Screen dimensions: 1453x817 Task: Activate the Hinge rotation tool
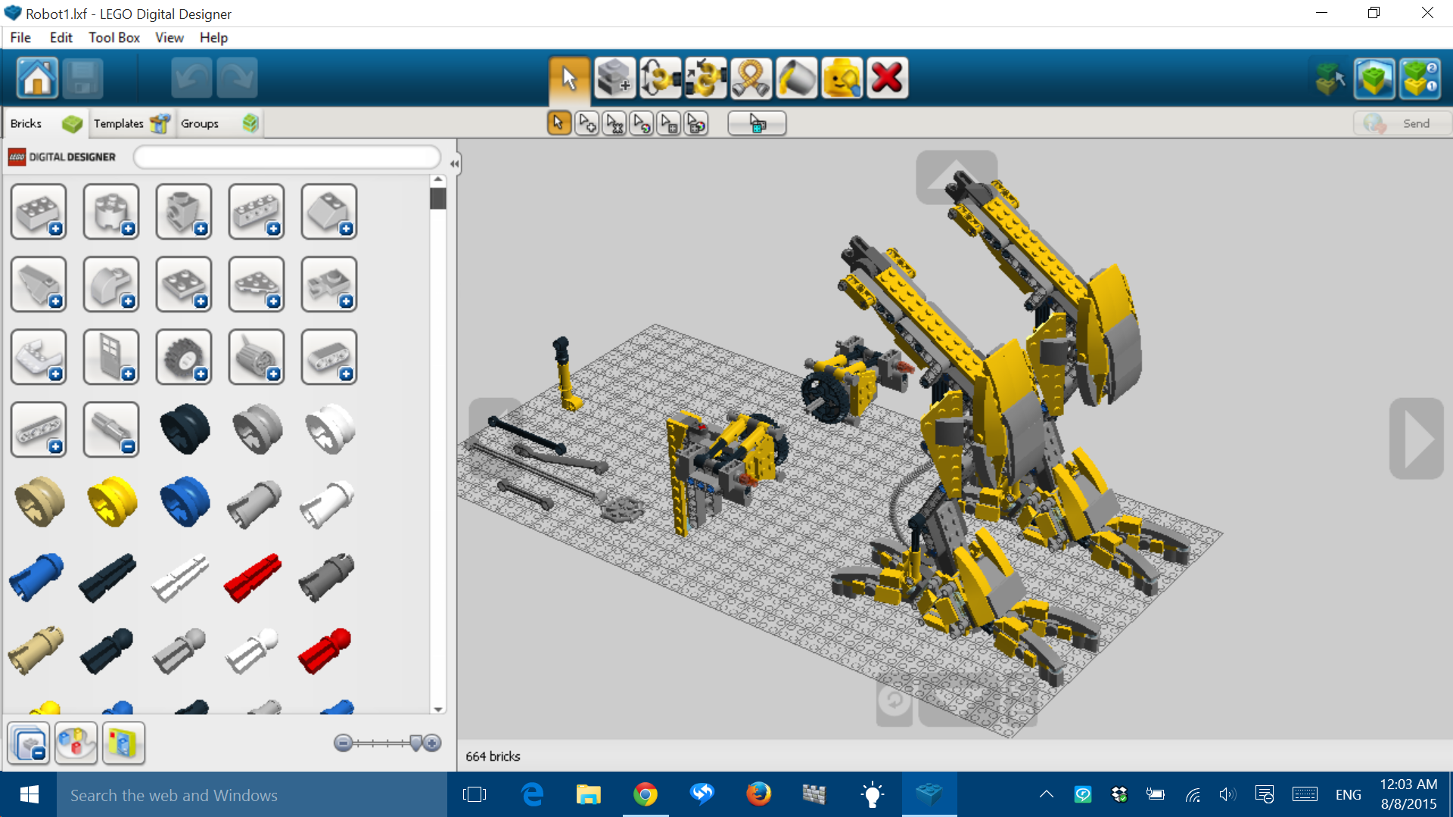click(x=661, y=77)
